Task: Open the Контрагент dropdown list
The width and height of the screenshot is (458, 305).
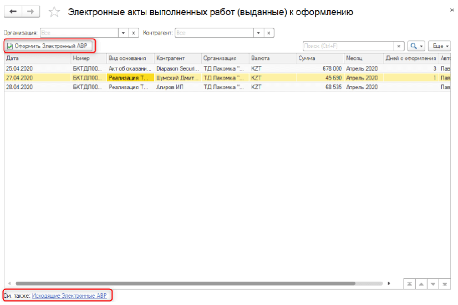Action: 258,33
